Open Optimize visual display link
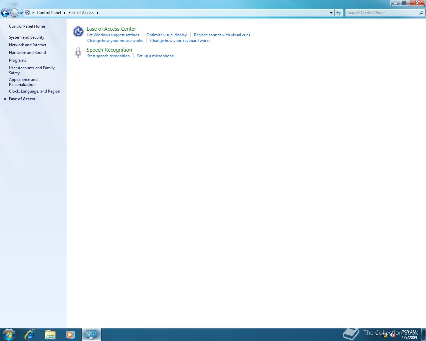The image size is (426, 341). point(166,35)
